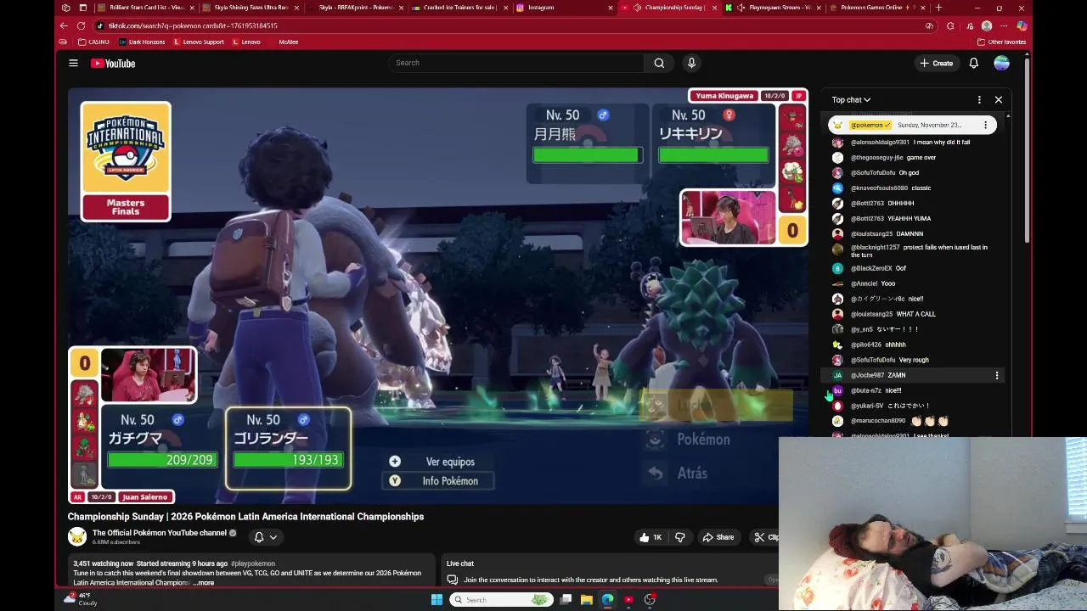
Task: Start voice search with microphone icon
Action: (x=691, y=63)
